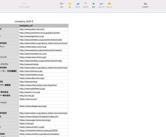
Task: Click the h-i-m.co.jp URL cell
Action: pyautogui.click(x=44, y=92)
